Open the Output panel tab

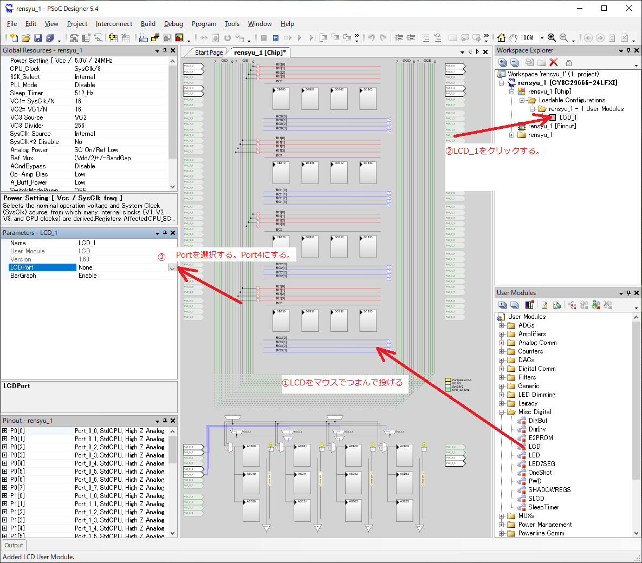click(x=14, y=545)
